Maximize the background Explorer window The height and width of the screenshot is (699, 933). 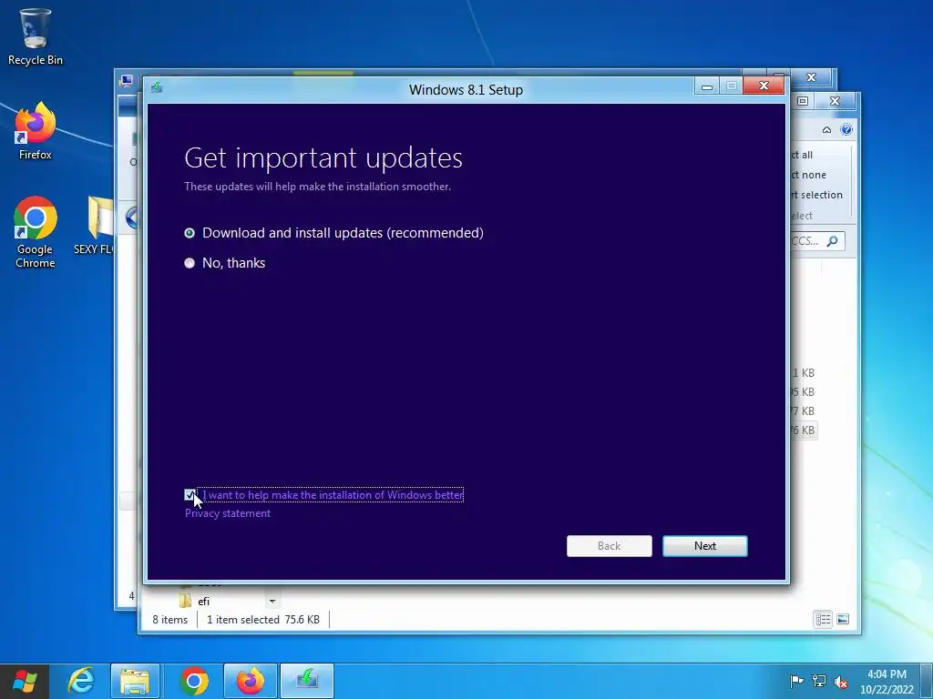pyautogui.click(x=803, y=101)
